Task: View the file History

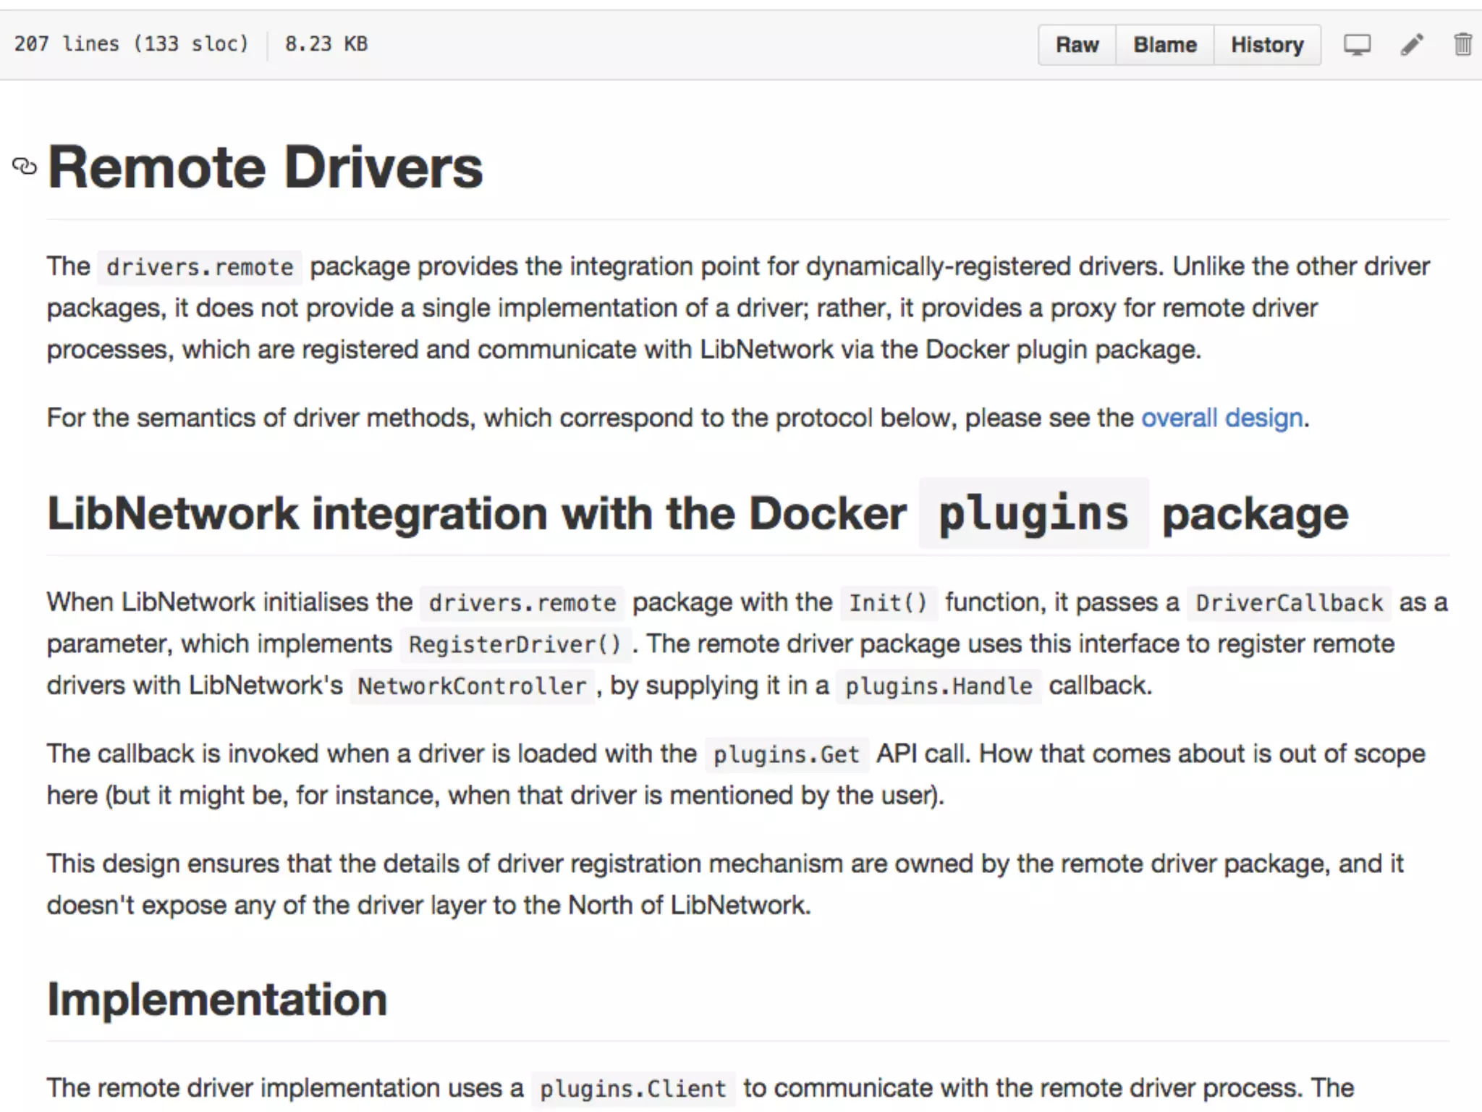Action: pyautogui.click(x=1267, y=45)
